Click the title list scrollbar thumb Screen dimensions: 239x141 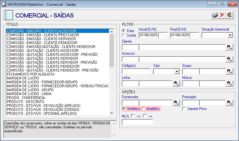pos(111,50)
